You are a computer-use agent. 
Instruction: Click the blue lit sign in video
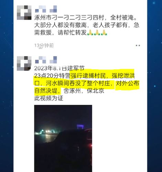[x=80, y=127]
